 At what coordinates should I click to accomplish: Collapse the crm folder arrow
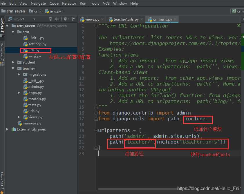(x=13, y=32)
